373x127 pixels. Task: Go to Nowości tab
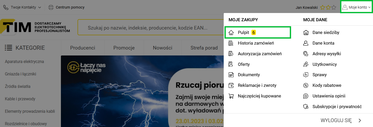tap(163, 48)
